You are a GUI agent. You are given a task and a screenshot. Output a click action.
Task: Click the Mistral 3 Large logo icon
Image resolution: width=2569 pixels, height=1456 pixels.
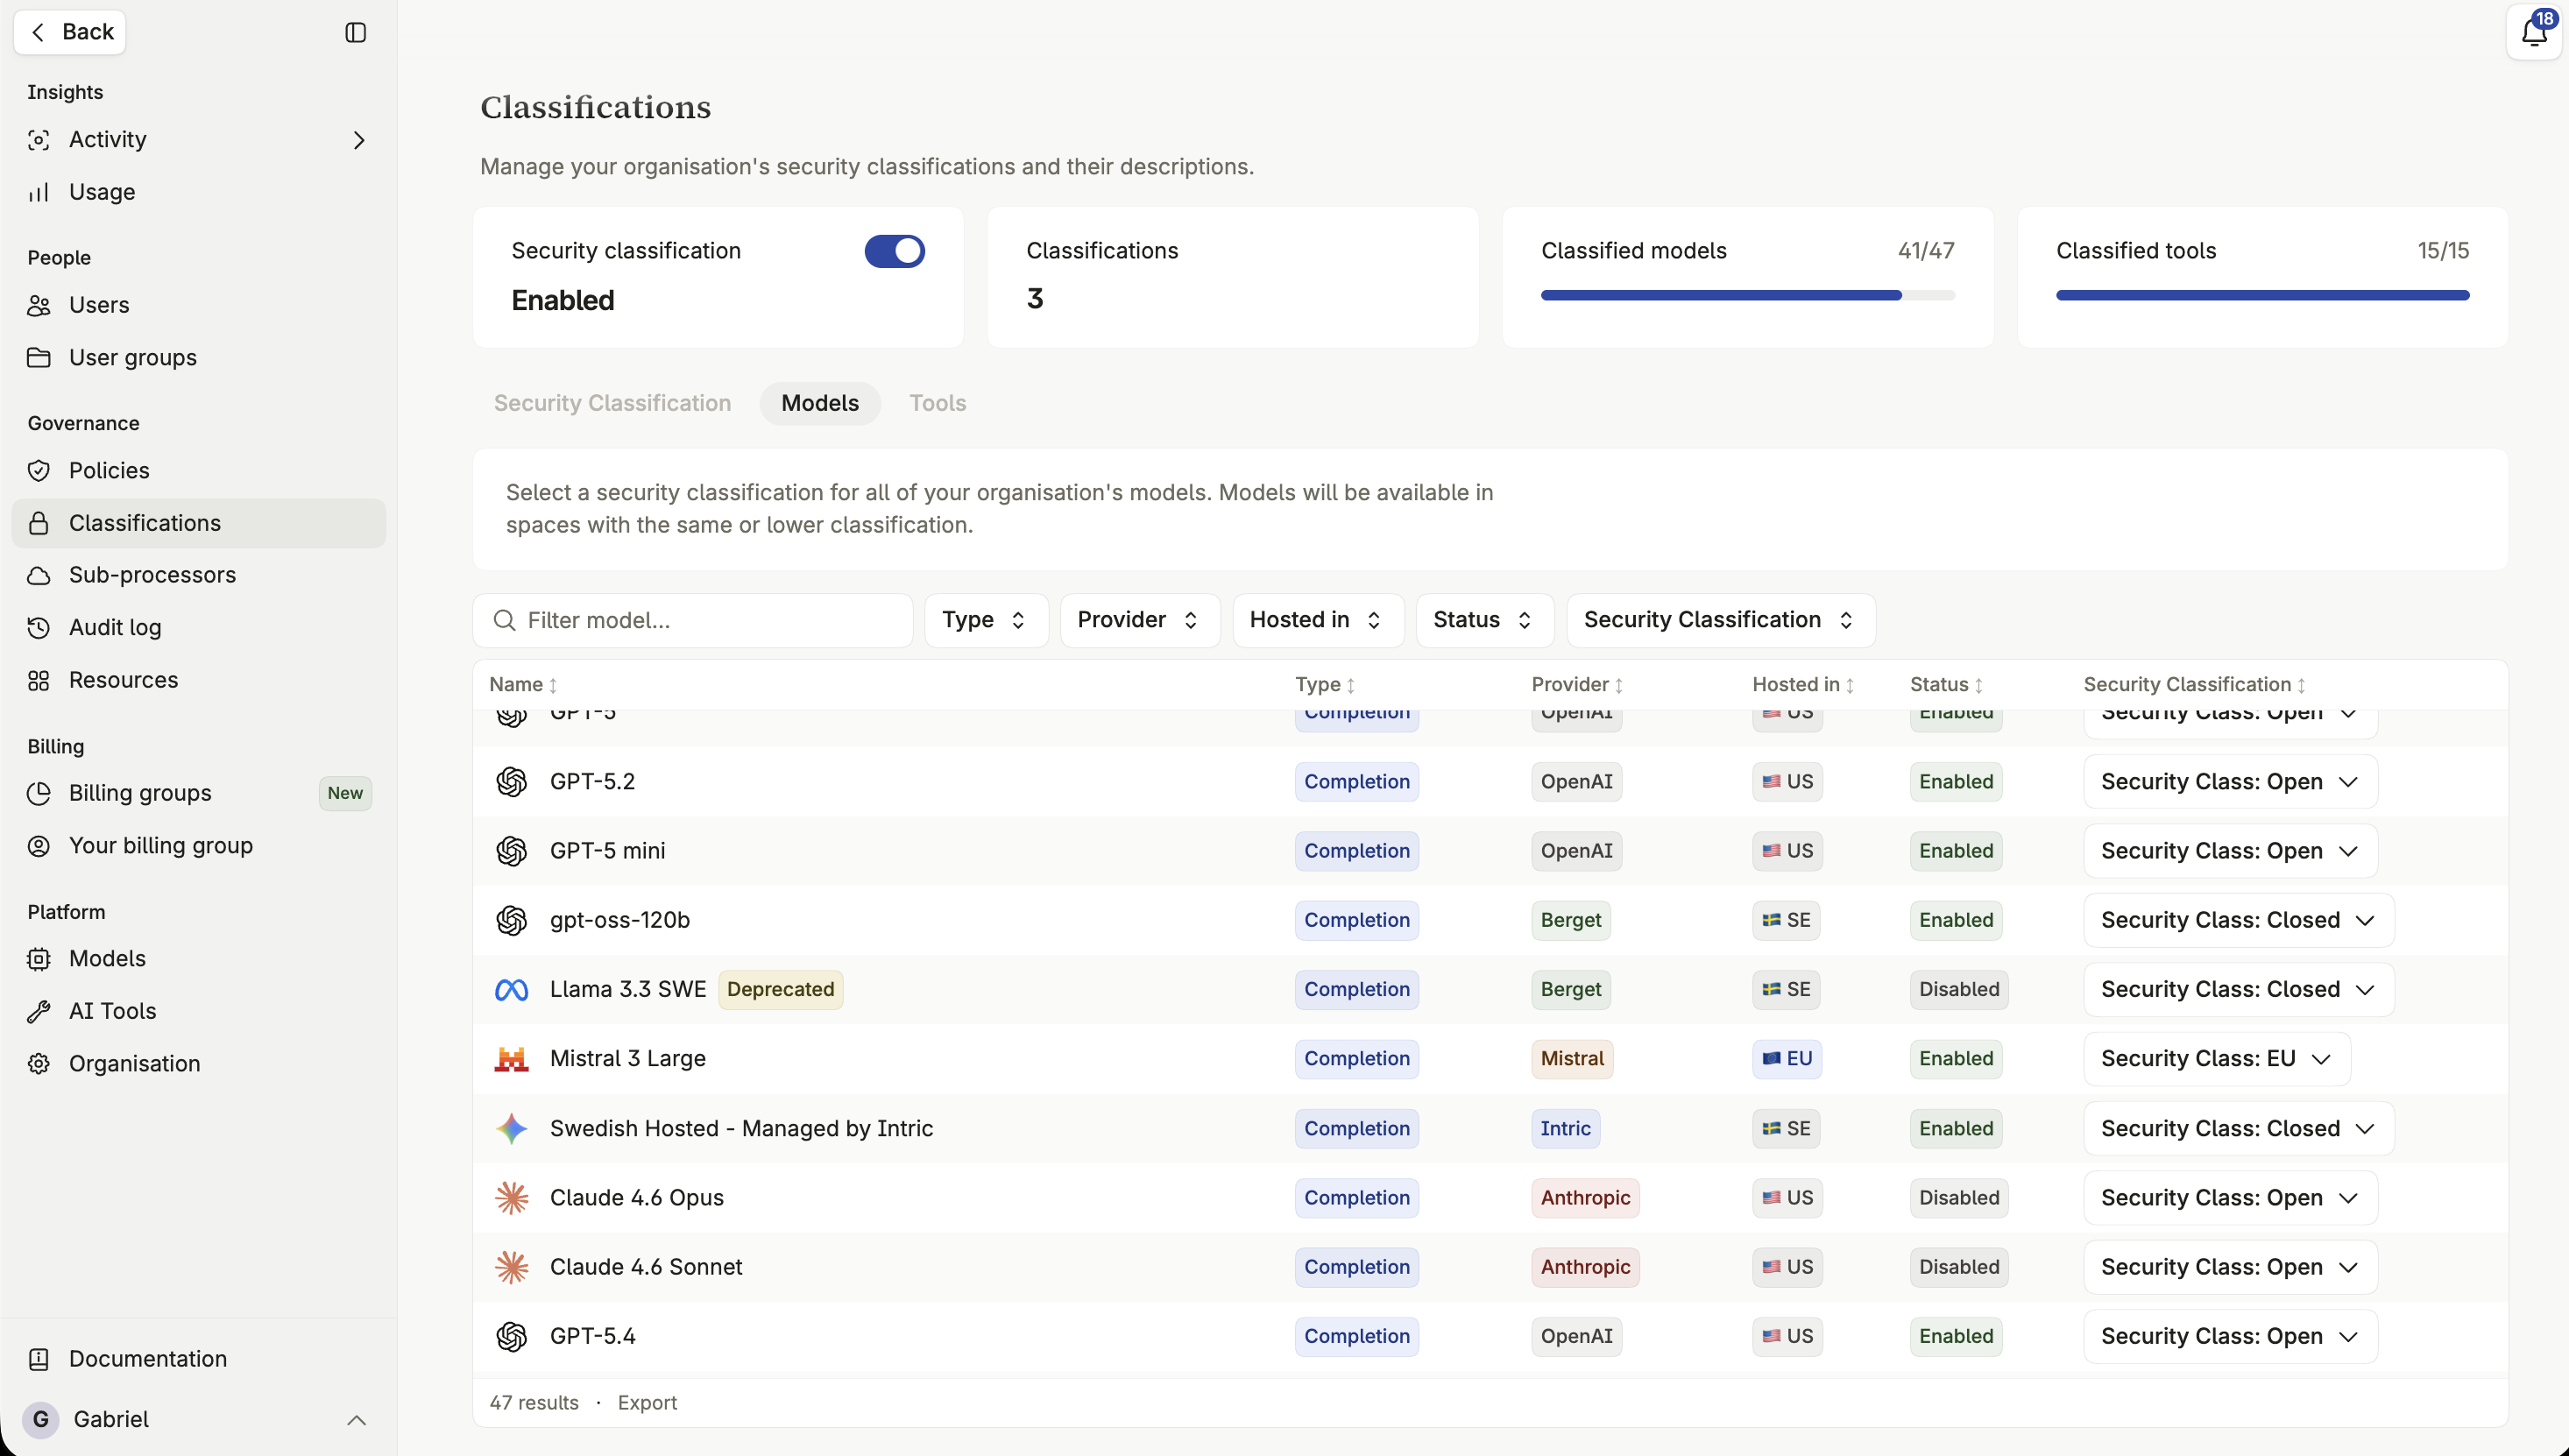511,1059
